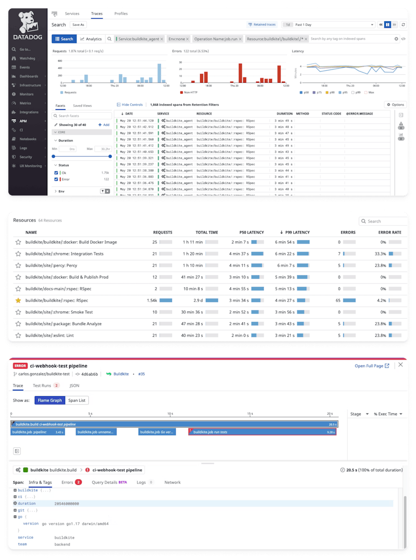Remove the Operation Name:job.run filter chip
This screenshot has height=560, width=416.
240,39
